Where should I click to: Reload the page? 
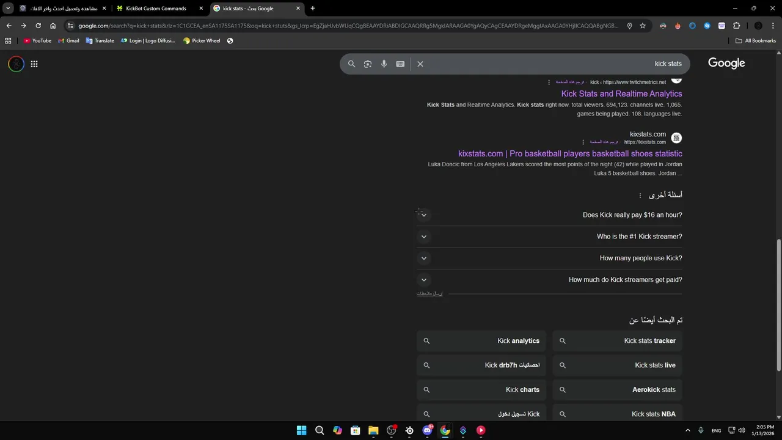click(x=38, y=26)
